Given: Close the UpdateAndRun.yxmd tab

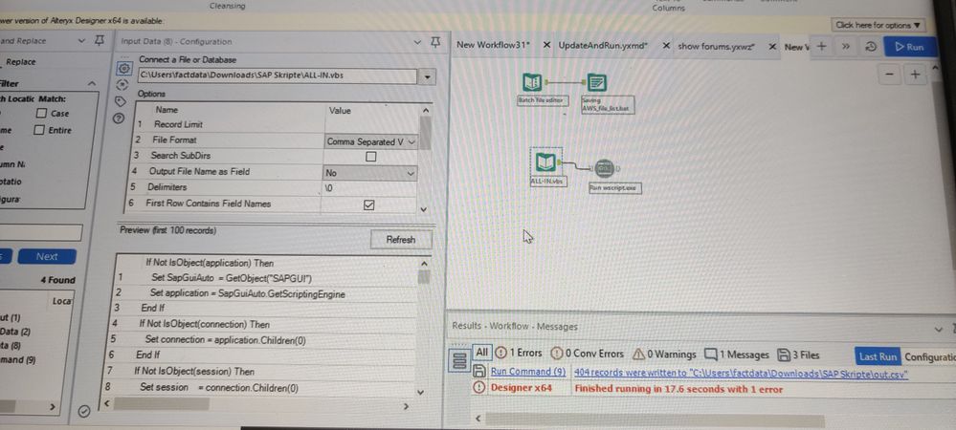Looking at the screenshot, I should tap(666, 46).
